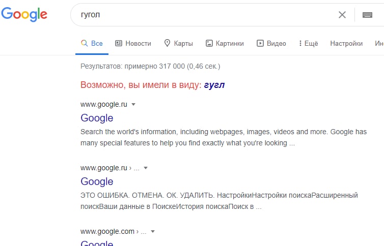
Task: Expand dropdown arrow beside www.google.com result
Action: tap(153, 231)
